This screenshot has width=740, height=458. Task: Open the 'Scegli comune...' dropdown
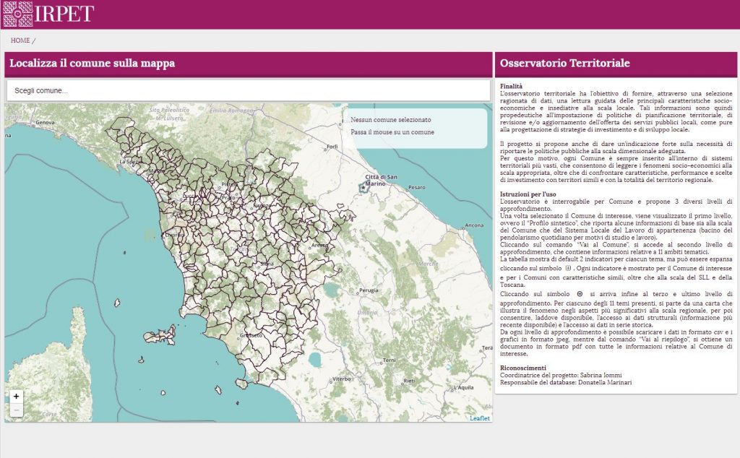[x=249, y=90]
